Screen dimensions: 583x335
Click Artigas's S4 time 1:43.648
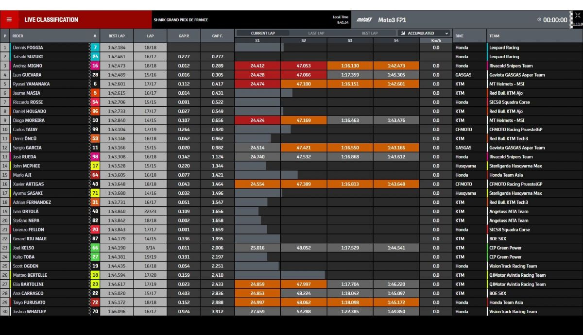coord(396,184)
